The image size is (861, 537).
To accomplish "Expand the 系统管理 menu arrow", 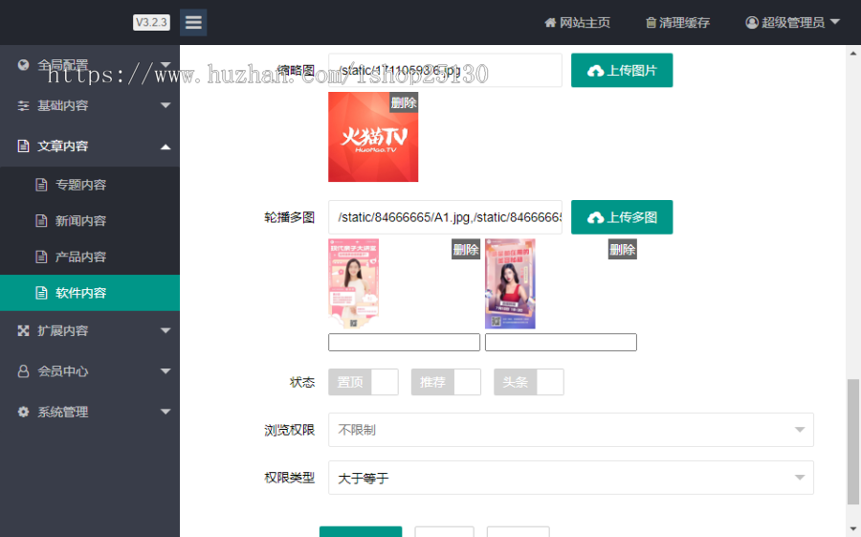I will (x=166, y=412).
